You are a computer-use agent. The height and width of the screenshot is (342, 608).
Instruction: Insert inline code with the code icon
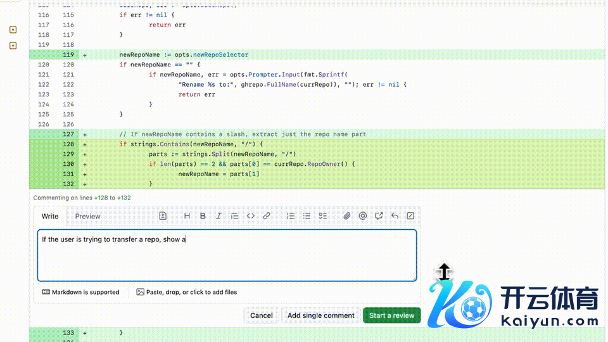pos(251,216)
